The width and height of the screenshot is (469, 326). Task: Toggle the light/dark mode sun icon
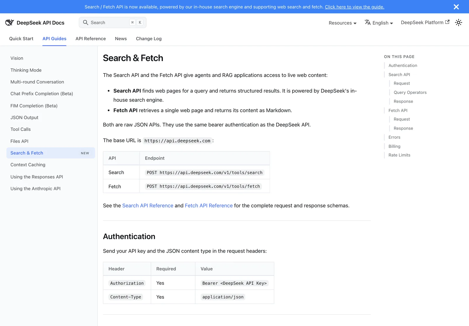point(458,23)
